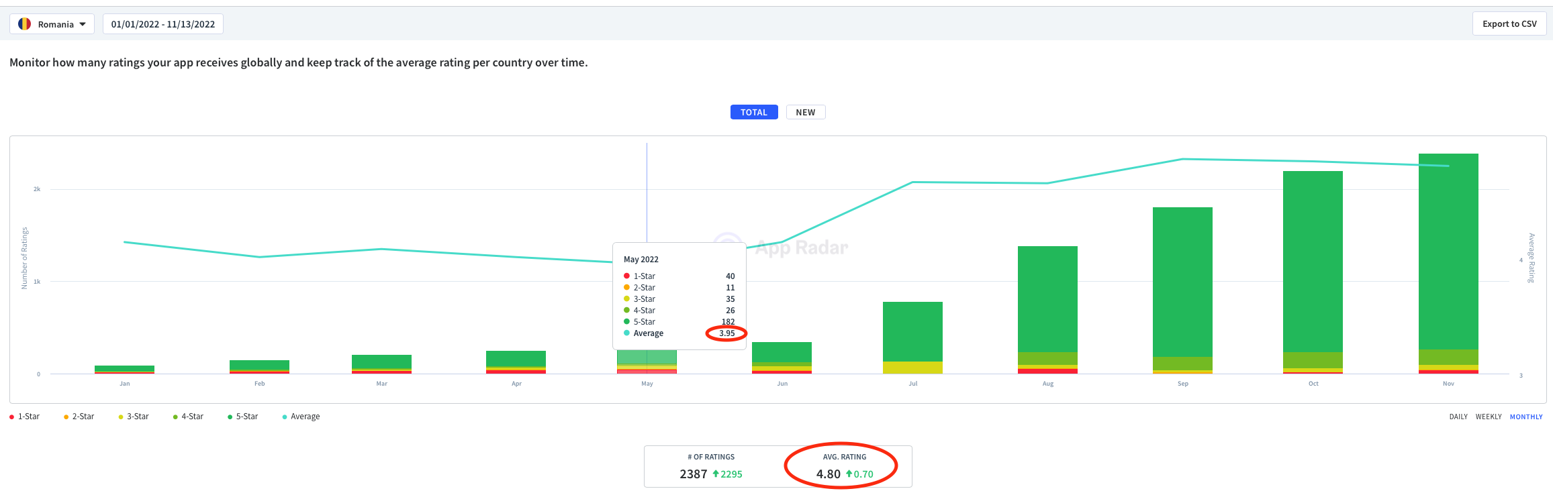Click the yellow 3-Star segment in July
The image size is (1553, 493).
pyautogui.click(x=912, y=368)
